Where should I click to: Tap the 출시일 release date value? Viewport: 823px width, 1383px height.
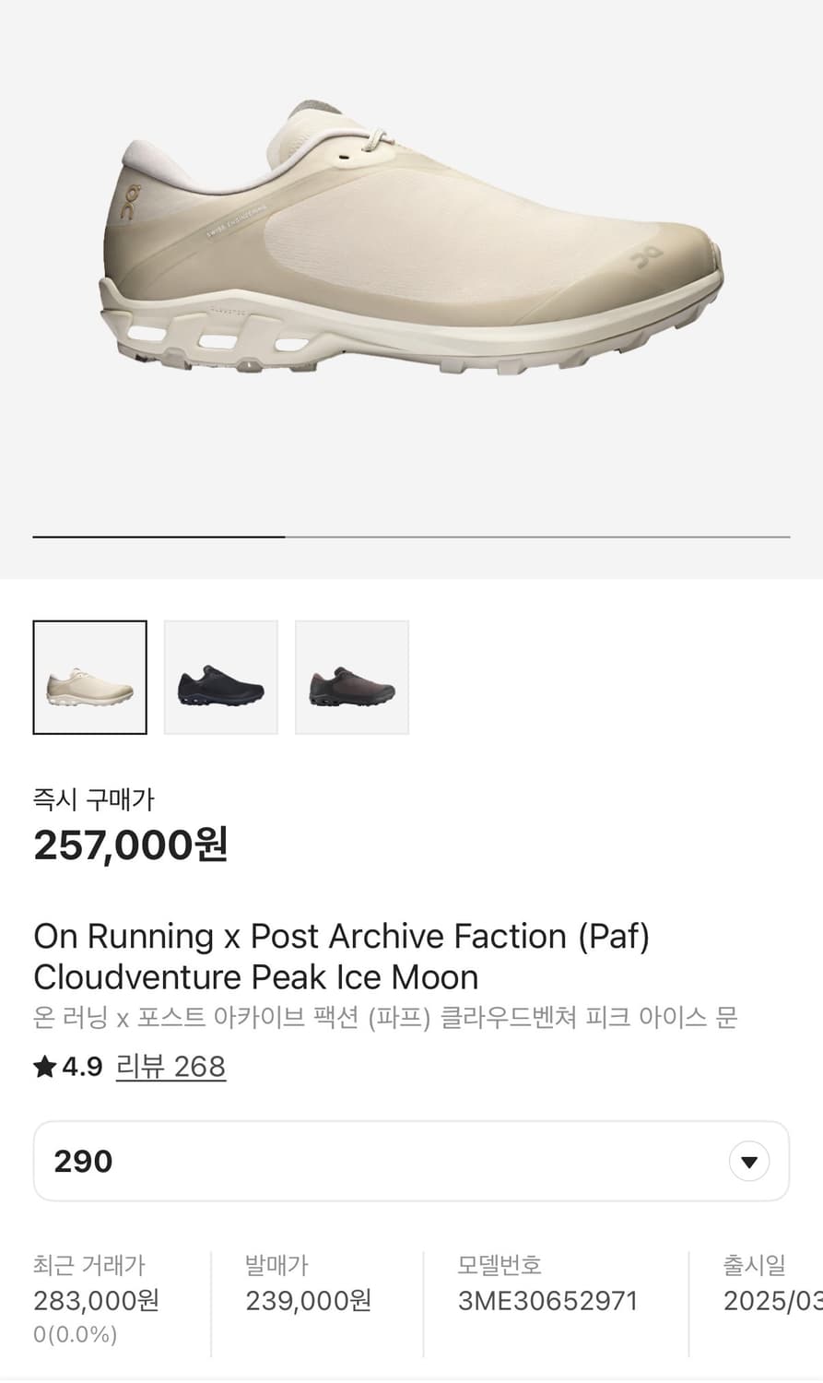[x=772, y=1301]
